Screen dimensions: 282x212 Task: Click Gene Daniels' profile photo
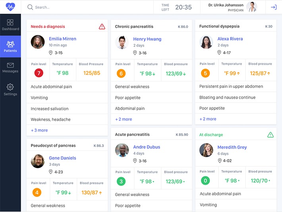coord(38,161)
